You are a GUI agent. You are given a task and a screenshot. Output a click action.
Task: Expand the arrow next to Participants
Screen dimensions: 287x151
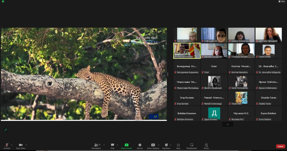coord(104,145)
